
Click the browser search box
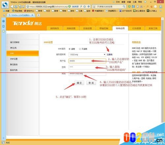(x=109, y=7)
